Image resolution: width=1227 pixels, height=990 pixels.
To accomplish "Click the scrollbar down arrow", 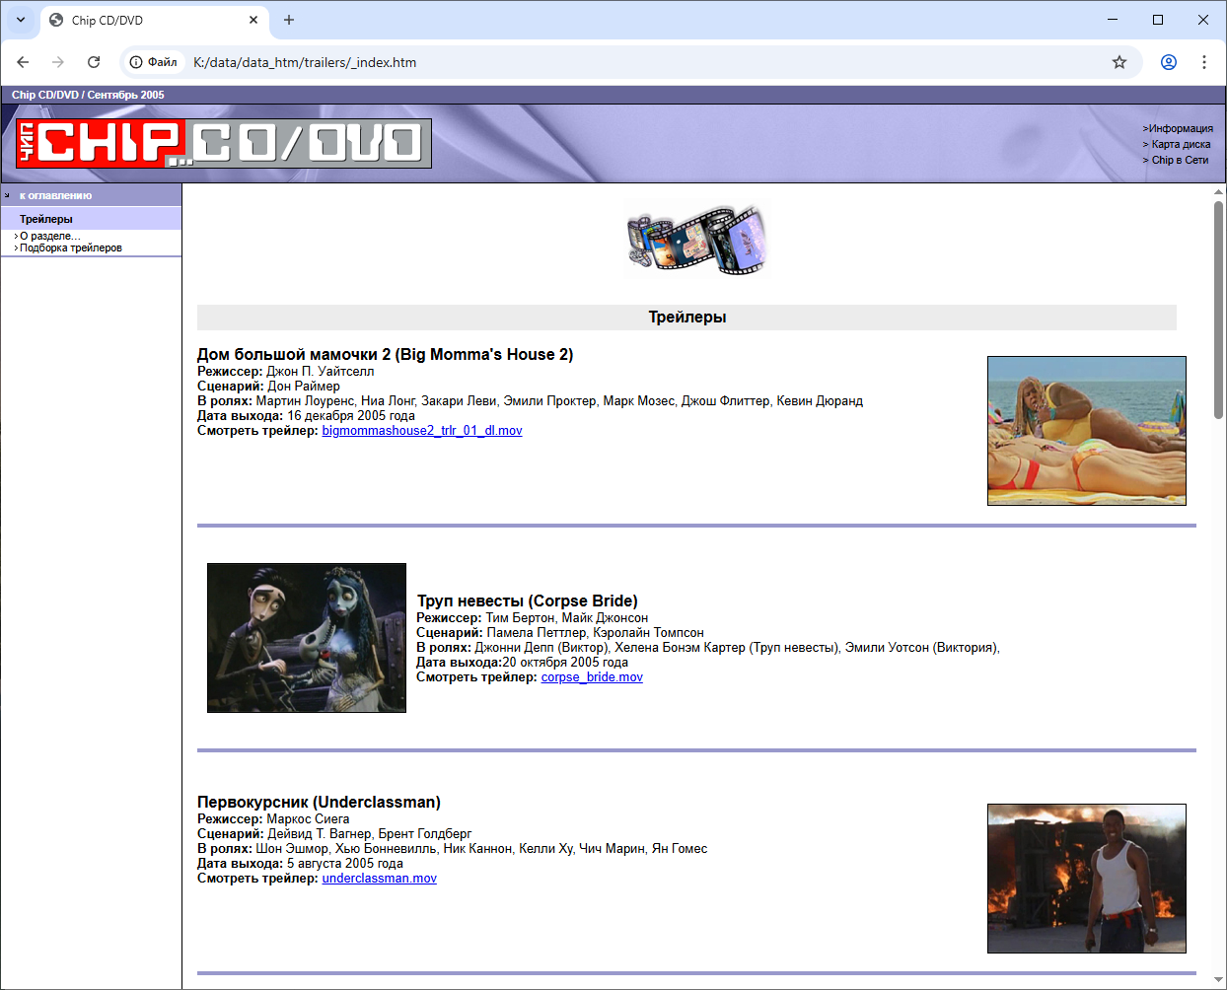I will (x=1219, y=981).
